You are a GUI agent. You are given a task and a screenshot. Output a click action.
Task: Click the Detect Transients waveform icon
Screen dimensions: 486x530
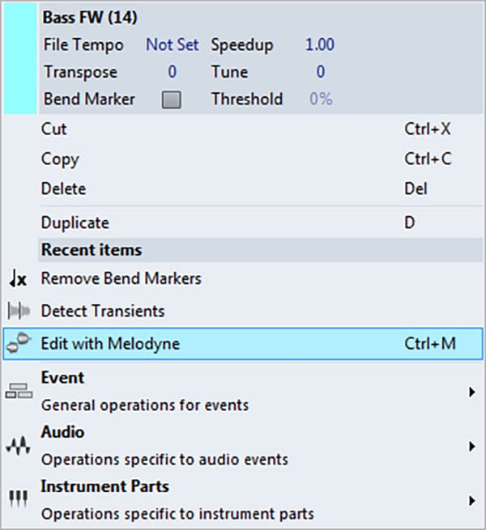[19, 311]
